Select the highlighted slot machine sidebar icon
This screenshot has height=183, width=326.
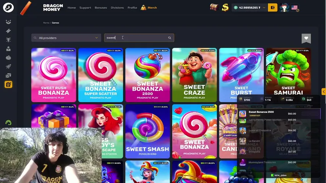tap(8, 84)
